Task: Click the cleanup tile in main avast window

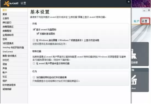Action: (x=140, y=54)
